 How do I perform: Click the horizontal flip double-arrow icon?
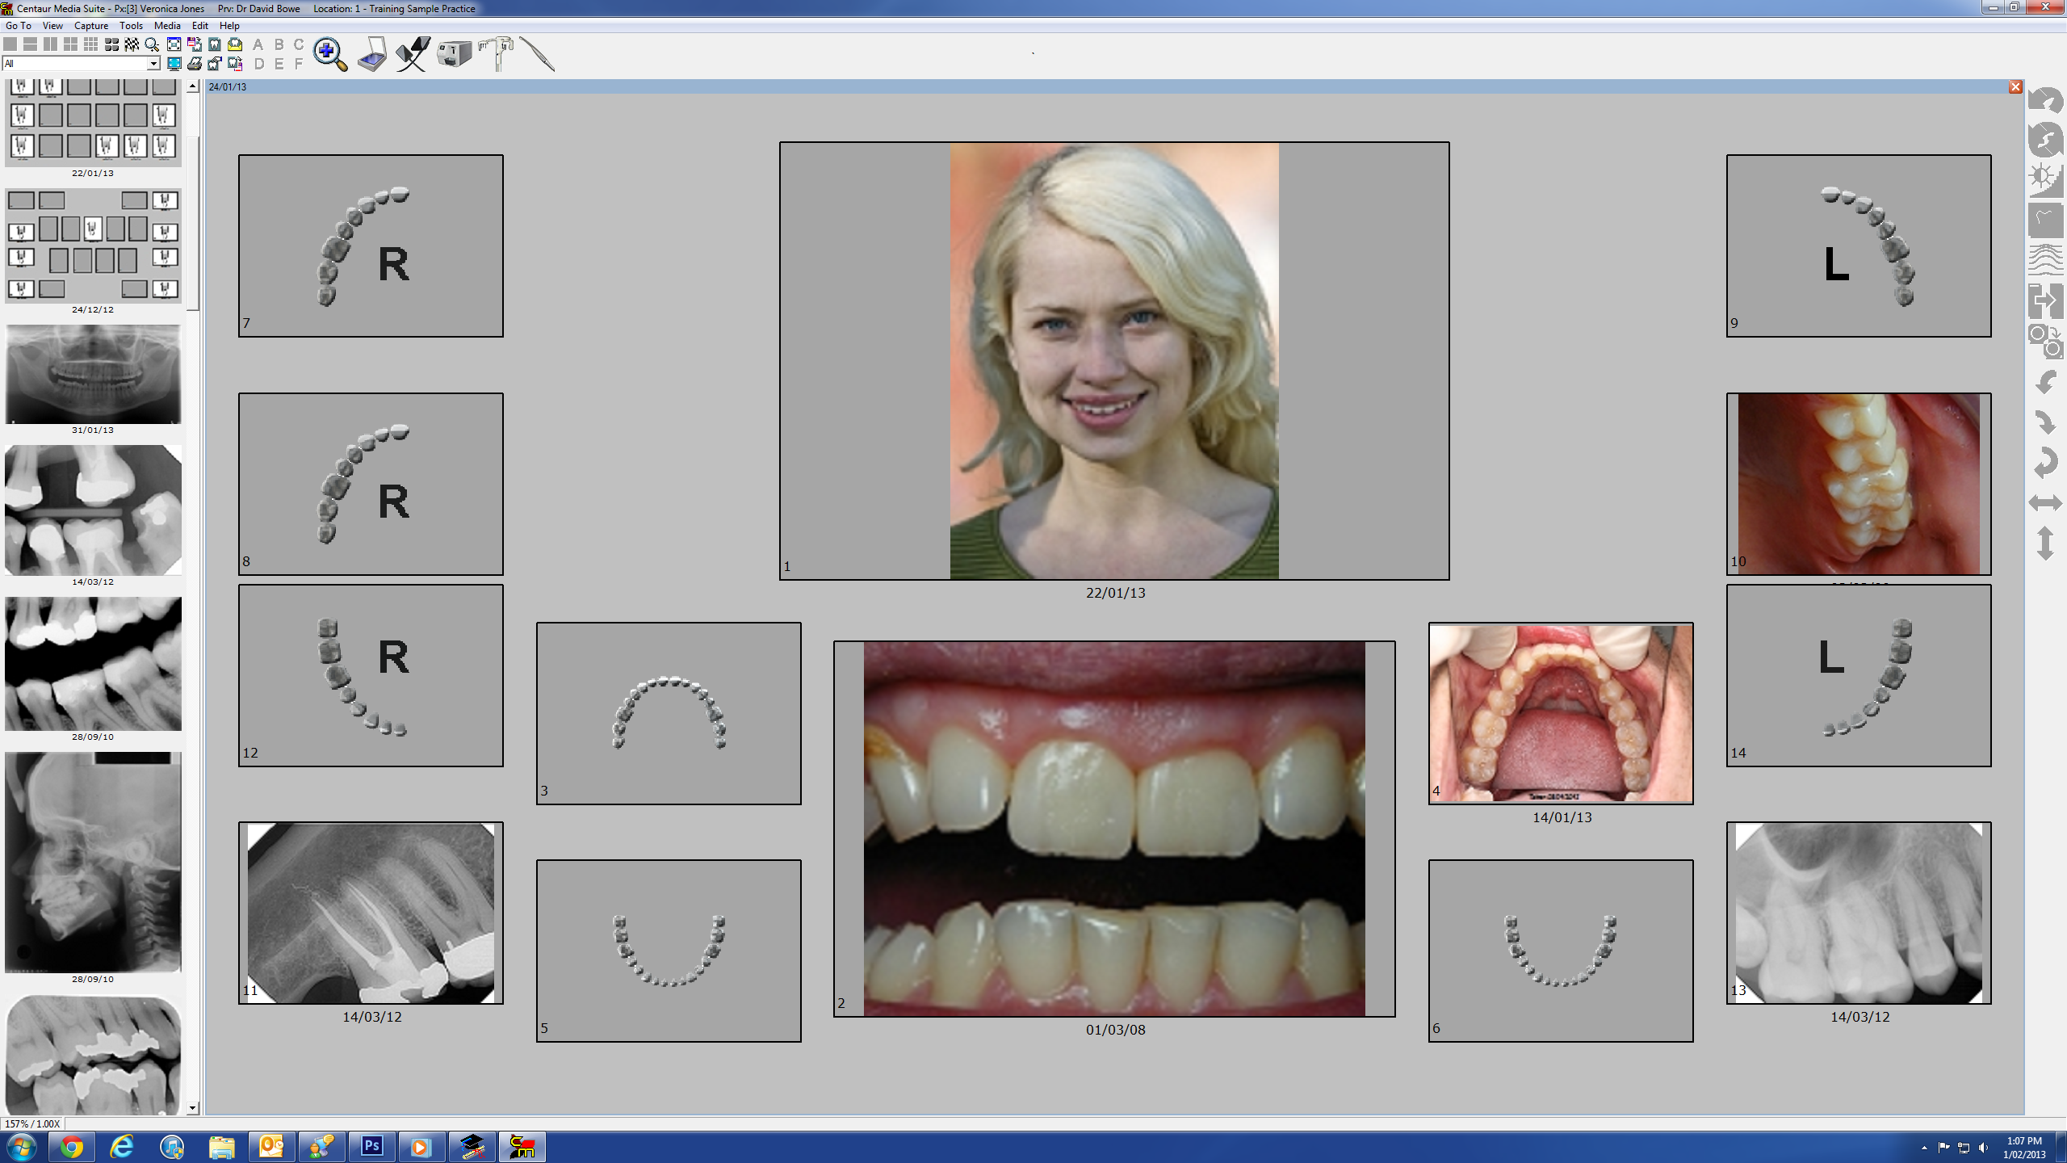pyautogui.click(x=2044, y=503)
